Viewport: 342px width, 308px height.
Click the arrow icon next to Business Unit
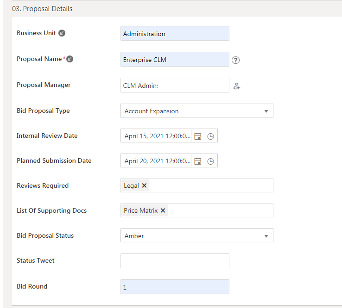(x=62, y=33)
